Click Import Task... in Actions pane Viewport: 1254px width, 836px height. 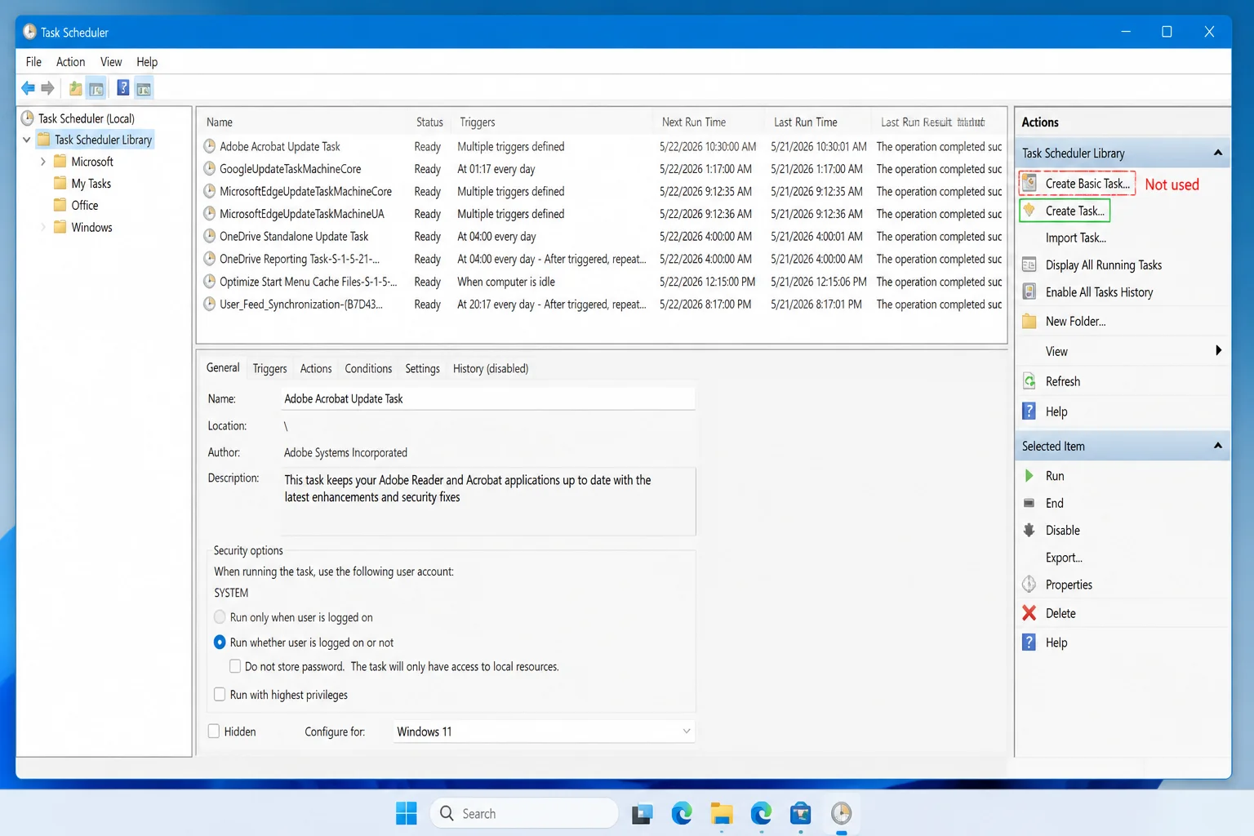click(1075, 238)
